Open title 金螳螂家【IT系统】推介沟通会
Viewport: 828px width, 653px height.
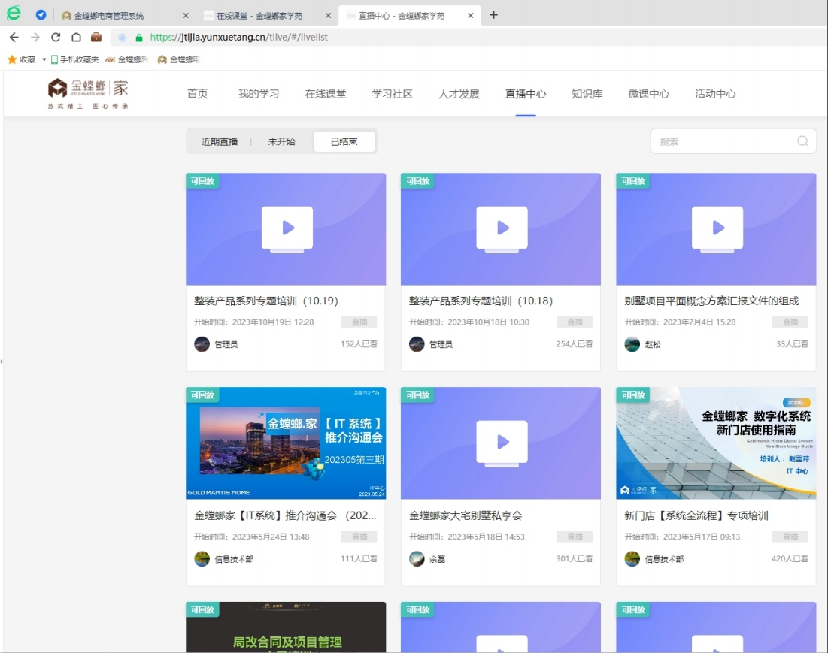[285, 515]
